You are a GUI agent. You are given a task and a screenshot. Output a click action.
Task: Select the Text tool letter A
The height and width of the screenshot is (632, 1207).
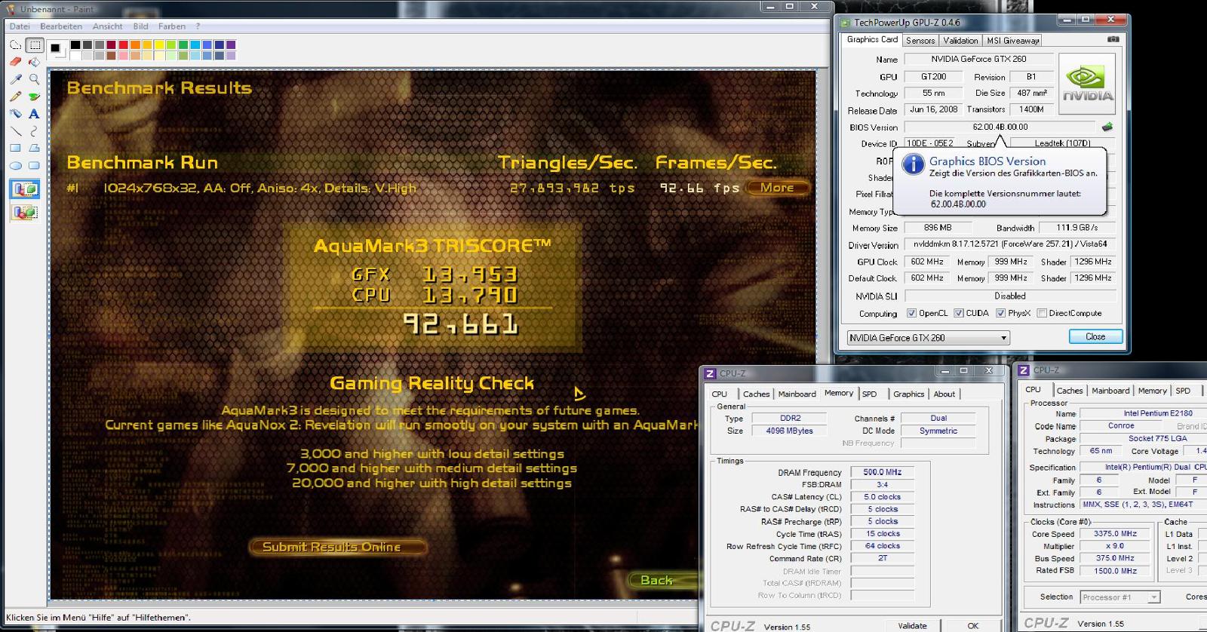tap(34, 114)
